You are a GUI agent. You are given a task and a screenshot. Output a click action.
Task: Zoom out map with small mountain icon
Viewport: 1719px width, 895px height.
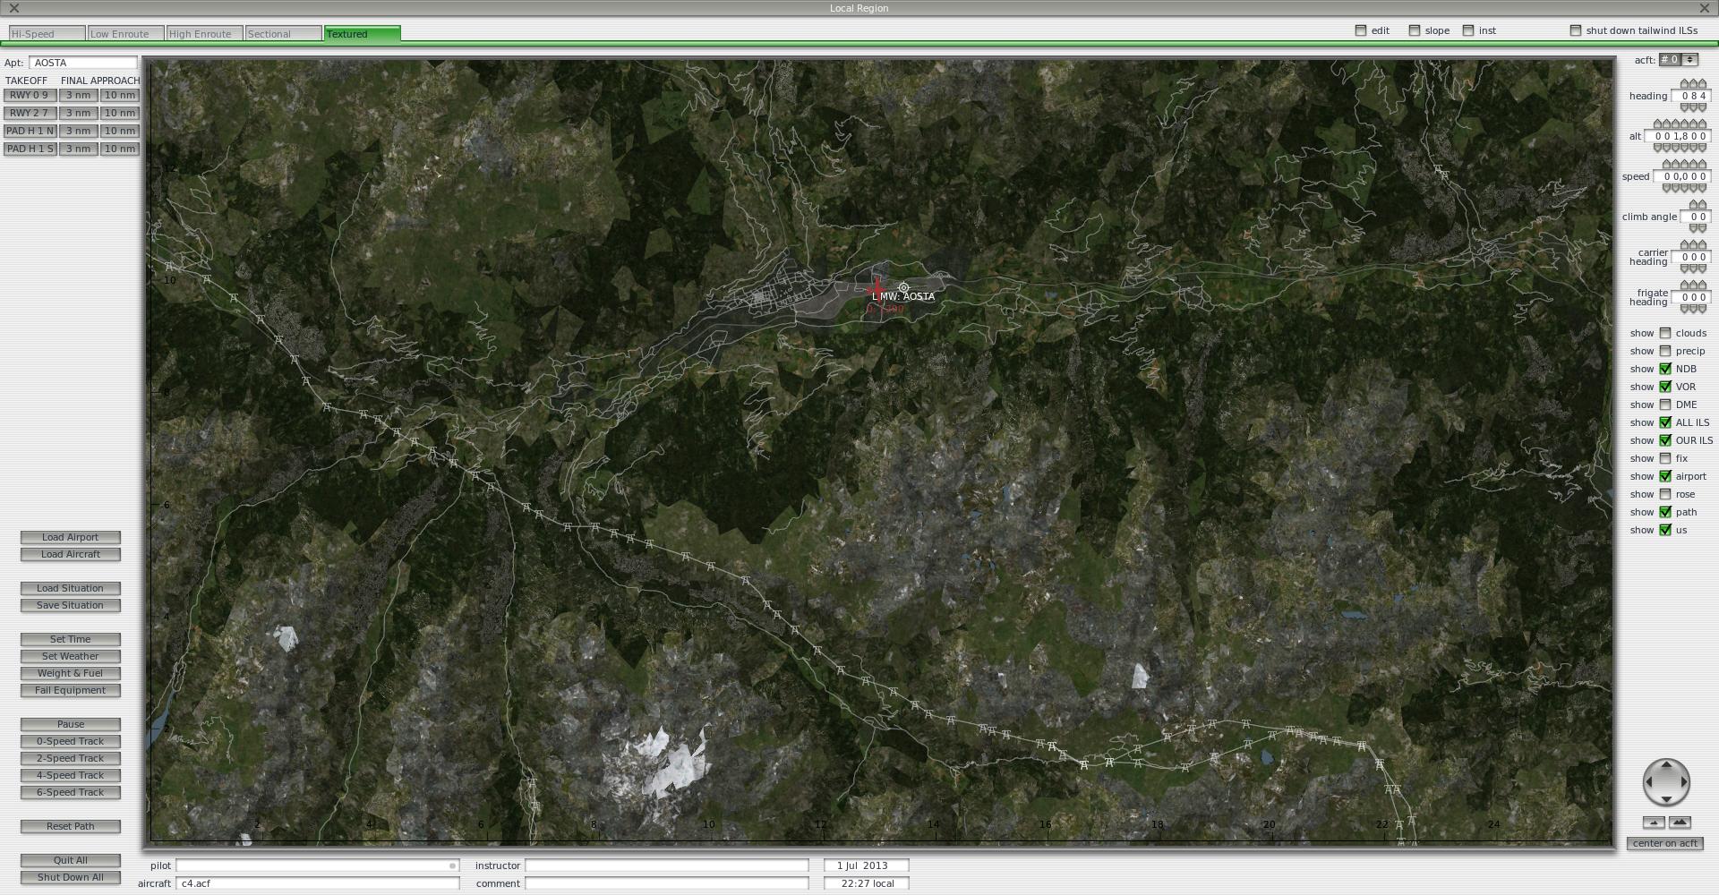coord(1654,823)
